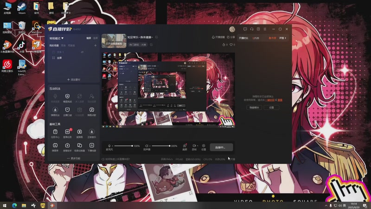Click 隐藏模块 button in danmaku panel
The height and width of the screenshot is (209, 371).
pos(254,108)
